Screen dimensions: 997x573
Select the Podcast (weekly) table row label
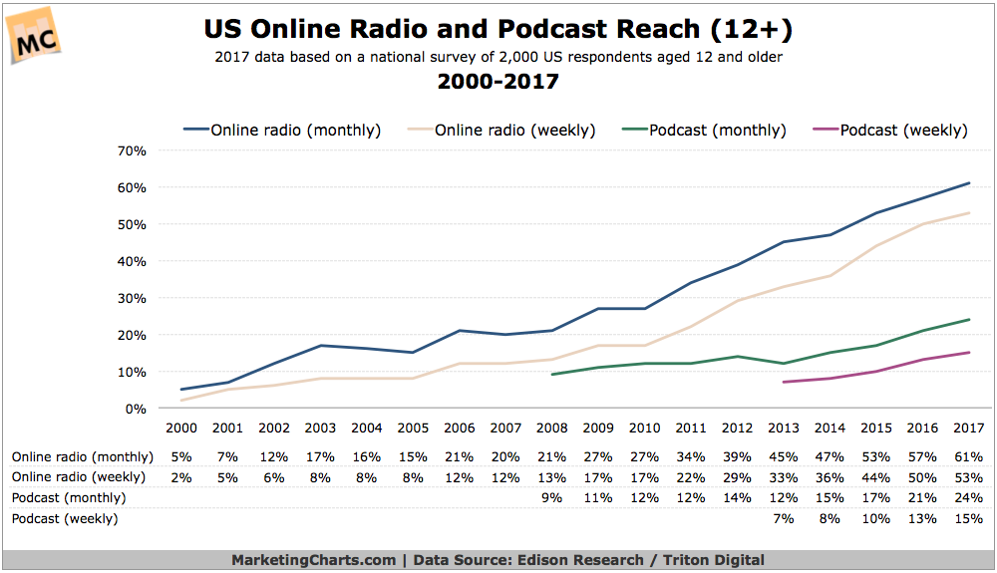click(x=65, y=519)
